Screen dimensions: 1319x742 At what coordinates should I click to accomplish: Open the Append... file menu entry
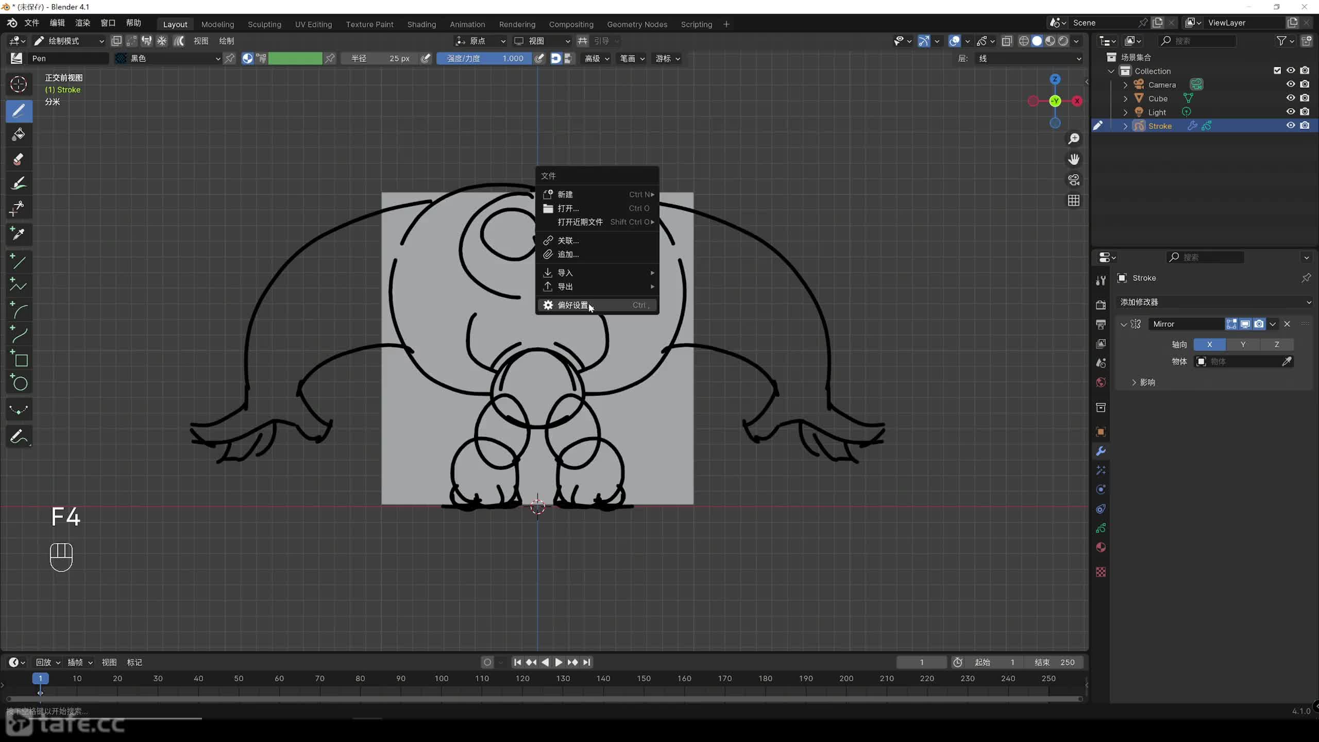click(597, 254)
